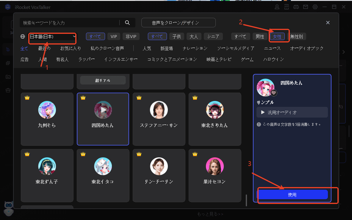Select the 九州そら voice card
The width and height of the screenshot is (352, 220).
tap(47, 119)
